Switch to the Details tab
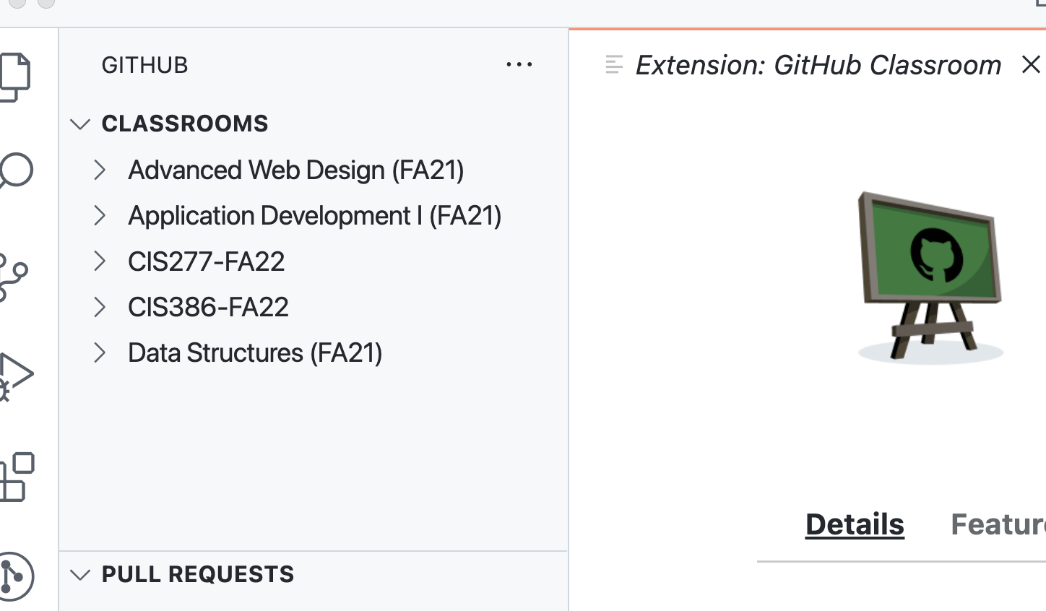The image size is (1046, 611). (x=854, y=524)
